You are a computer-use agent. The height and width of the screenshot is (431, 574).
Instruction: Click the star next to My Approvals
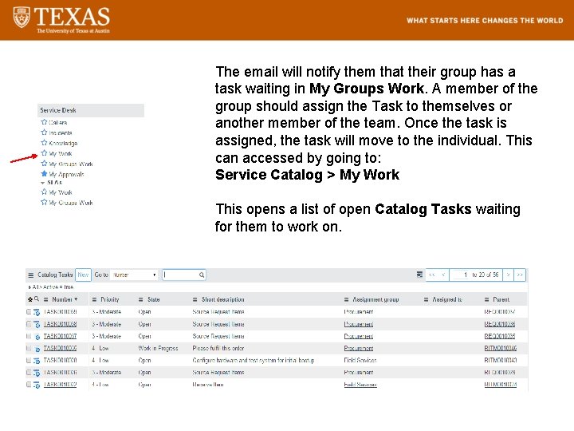pos(44,174)
